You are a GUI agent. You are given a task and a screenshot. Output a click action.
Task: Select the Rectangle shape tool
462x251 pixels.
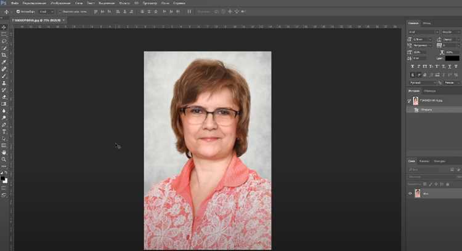[x=4, y=146]
